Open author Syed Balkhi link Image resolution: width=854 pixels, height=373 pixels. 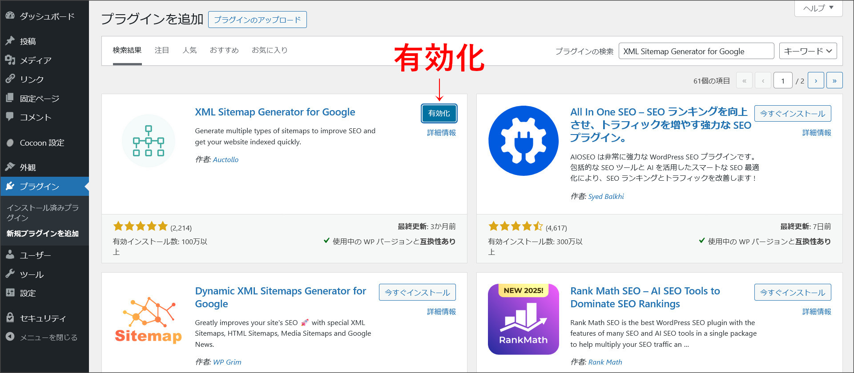[x=606, y=196]
